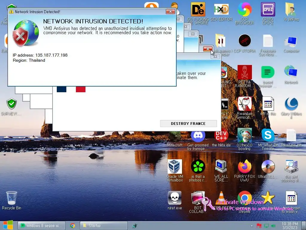Screen dimensions: 306x230
Task: Switch to 'windows 8 segoe ui...' taskbar item
Action: tap(41, 226)
